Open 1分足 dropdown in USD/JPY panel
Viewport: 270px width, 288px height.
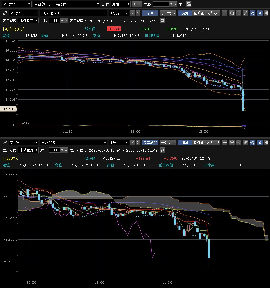click(x=119, y=13)
